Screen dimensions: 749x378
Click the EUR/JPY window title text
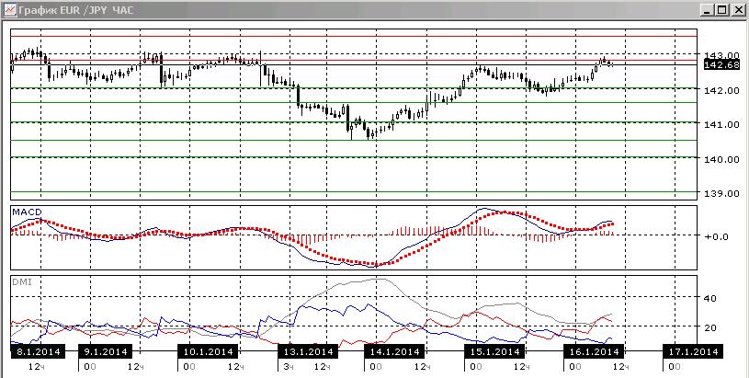[x=77, y=9]
